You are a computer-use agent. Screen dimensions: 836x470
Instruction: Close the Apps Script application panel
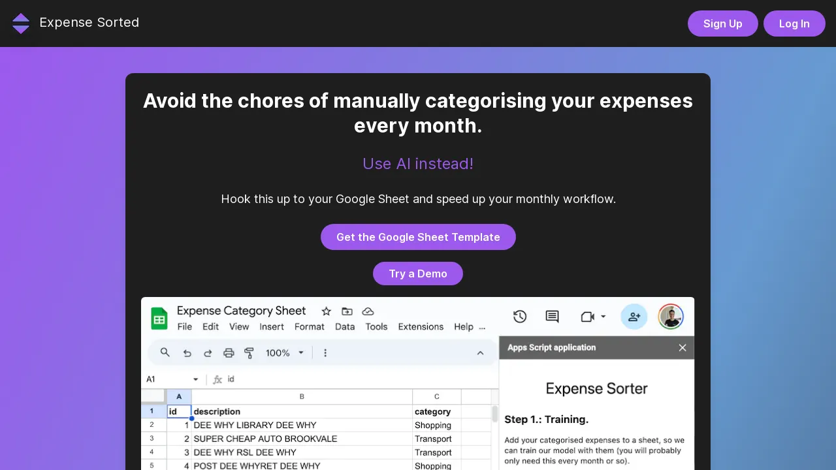(x=683, y=347)
